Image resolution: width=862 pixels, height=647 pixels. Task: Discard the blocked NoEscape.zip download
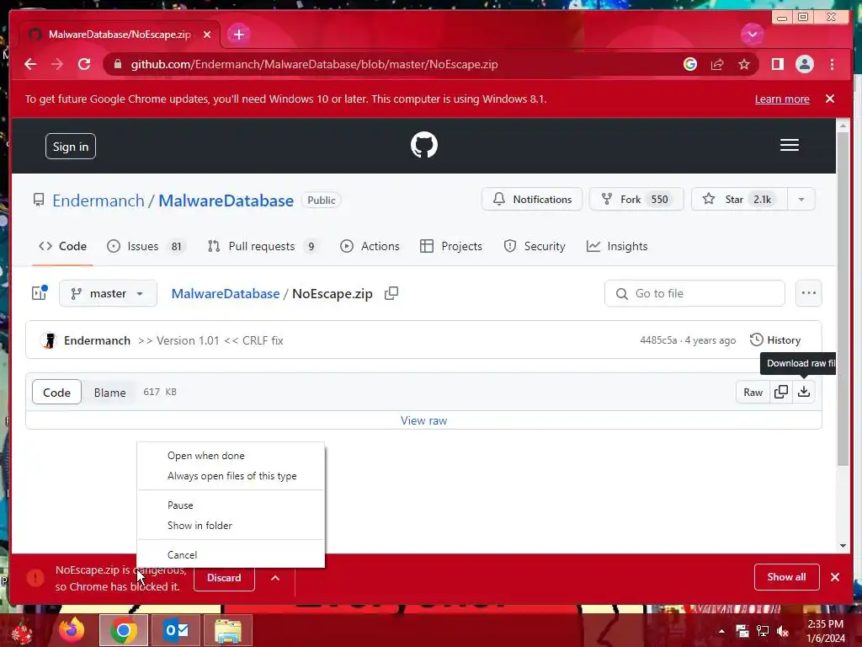point(224,578)
